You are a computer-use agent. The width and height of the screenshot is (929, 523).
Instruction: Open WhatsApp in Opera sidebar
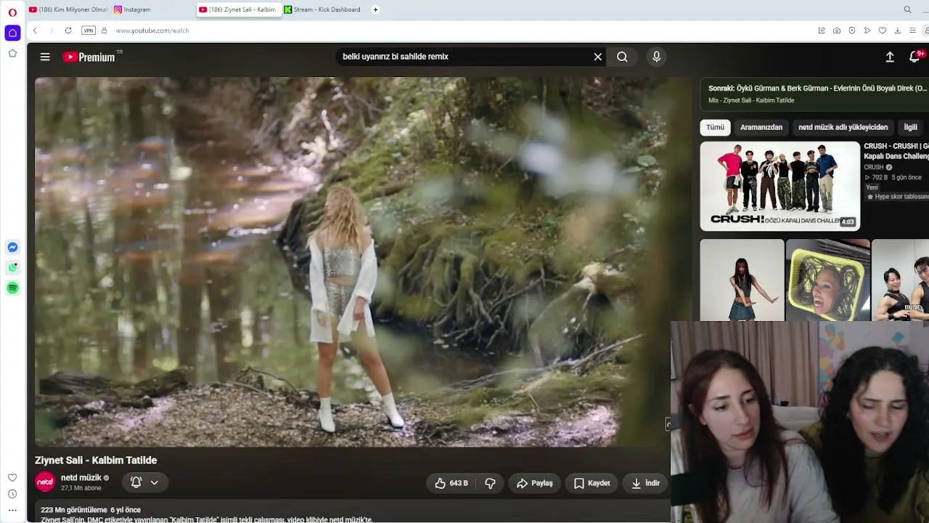click(12, 268)
